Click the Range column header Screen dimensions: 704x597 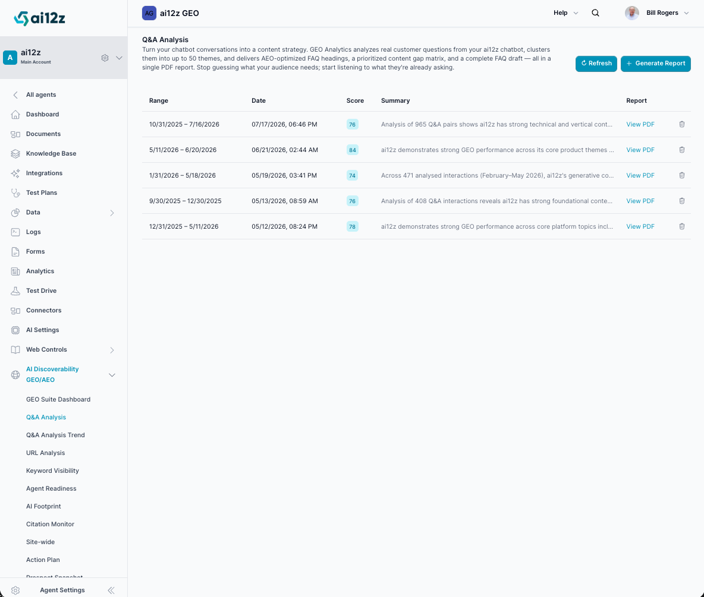pyautogui.click(x=159, y=100)
